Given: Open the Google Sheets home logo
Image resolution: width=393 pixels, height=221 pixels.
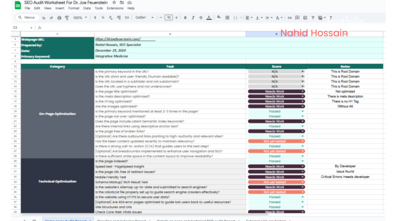Looking at the screenshot, I should pyautogui.click(x=18, y=5).
